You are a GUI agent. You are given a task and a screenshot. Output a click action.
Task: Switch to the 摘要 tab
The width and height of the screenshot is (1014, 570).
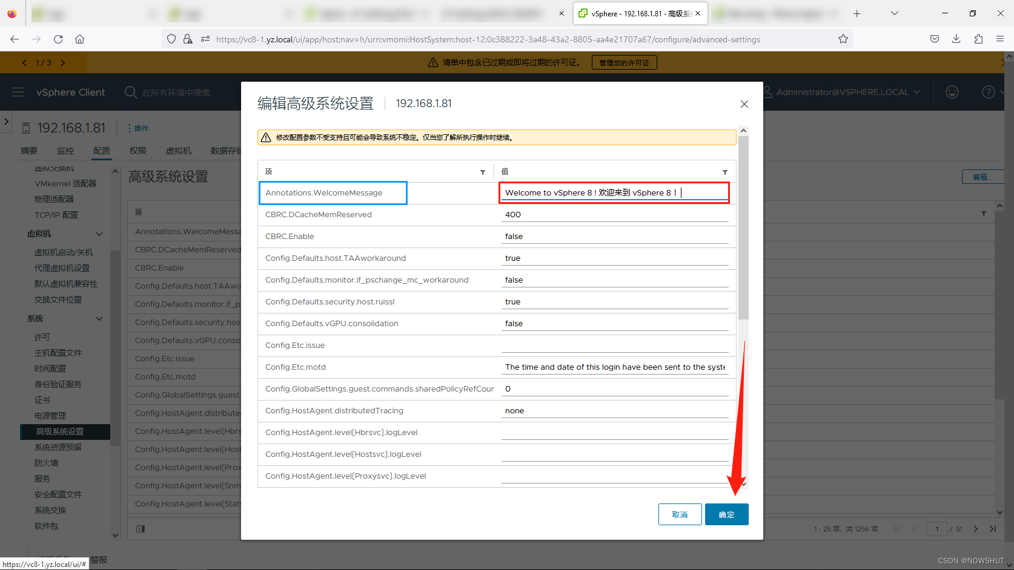point(29,151)
